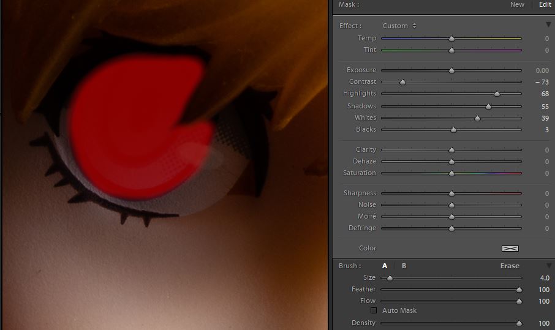Click the Edit mask button
The height and width of the screenshot is (330, 555).
[x=545, y=4]
